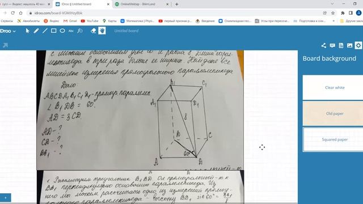Viewport: 363px width, 204px height.
Task: Select the eraser tool
Action: [x=93, y=31]
